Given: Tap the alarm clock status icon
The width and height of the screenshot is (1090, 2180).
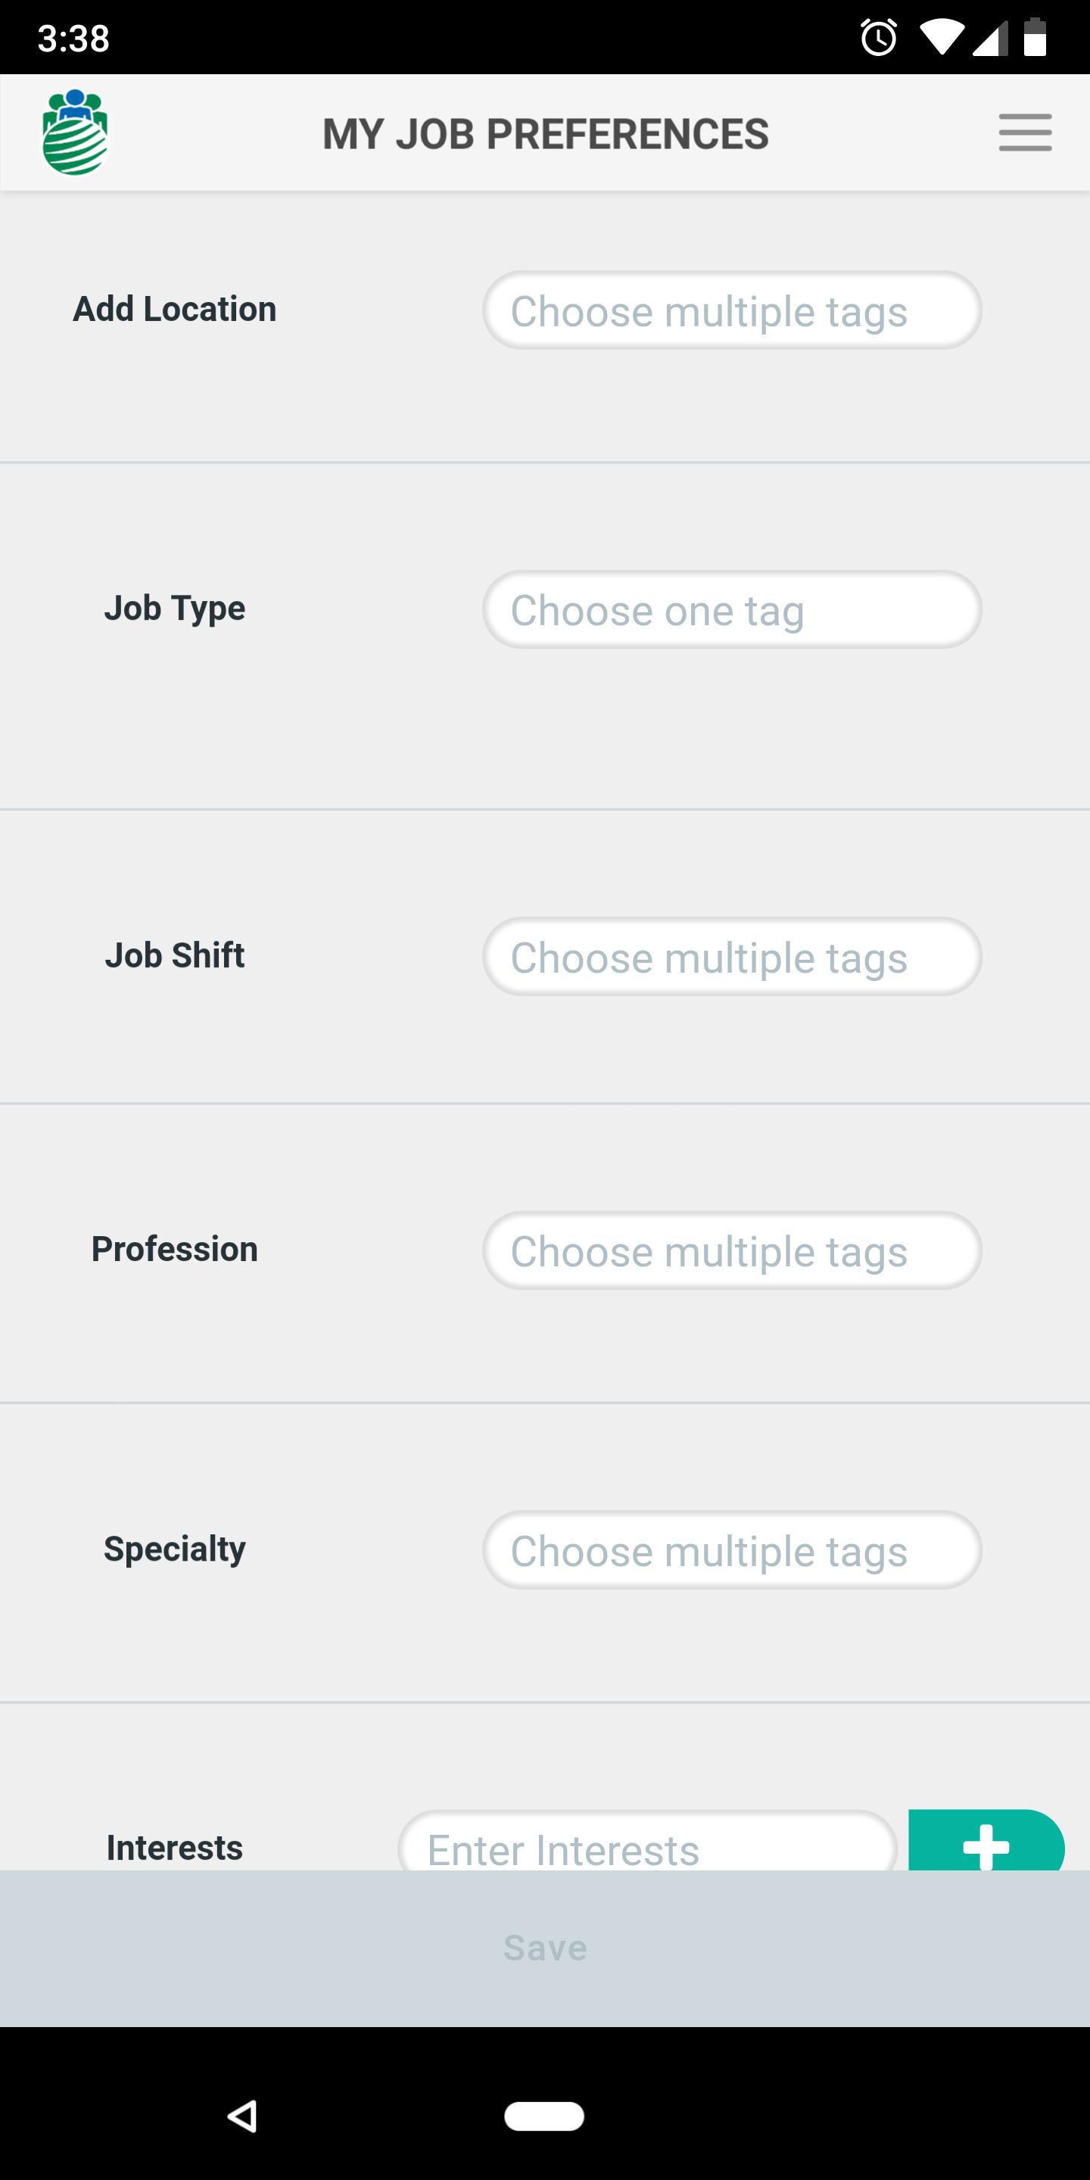Looking at the screenshot, I should point(878,37).
